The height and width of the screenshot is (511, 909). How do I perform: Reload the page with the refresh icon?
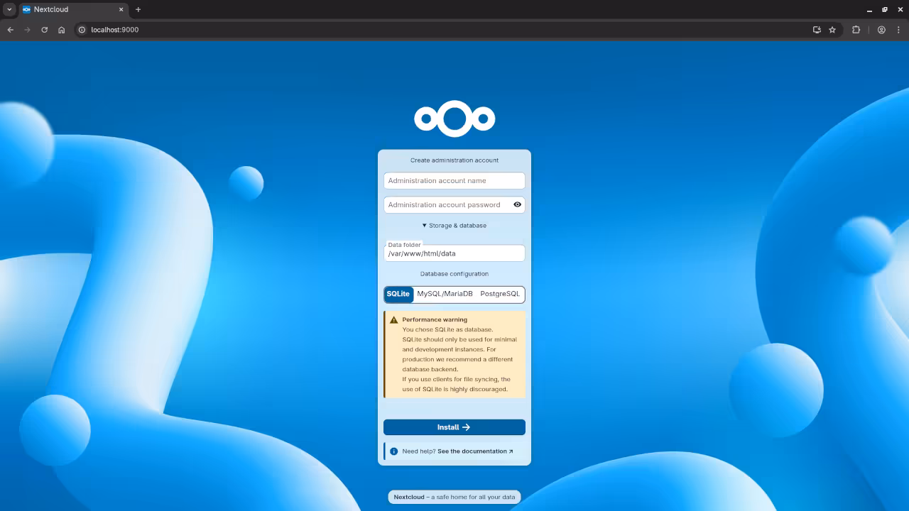tap(44, 30)
